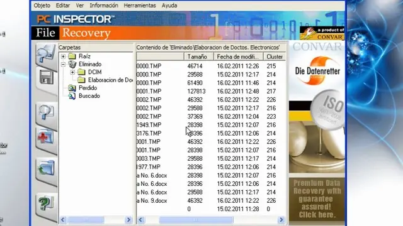Select the DCIM folder
Screen dimensions: 403x226
[x=94, y=72]
